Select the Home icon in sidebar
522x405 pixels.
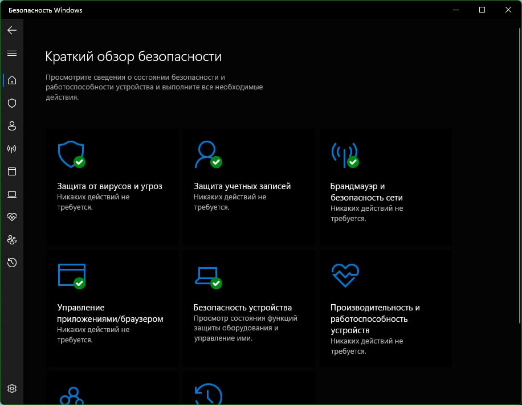click(12, 80)
